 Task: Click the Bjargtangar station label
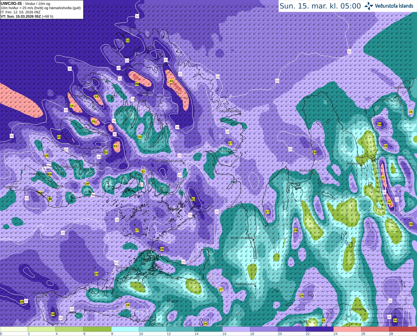(x=10, y=187)
